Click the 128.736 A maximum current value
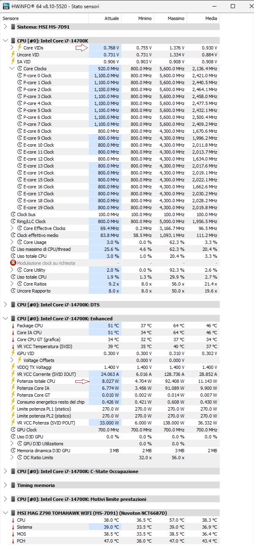Viewport: 254px width, 545px height. click(x=173, y=374)
